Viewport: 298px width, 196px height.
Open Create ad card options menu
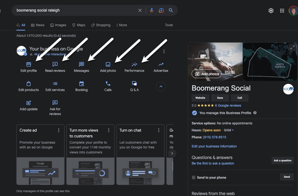pyautogui.click(x=59, y=130)
